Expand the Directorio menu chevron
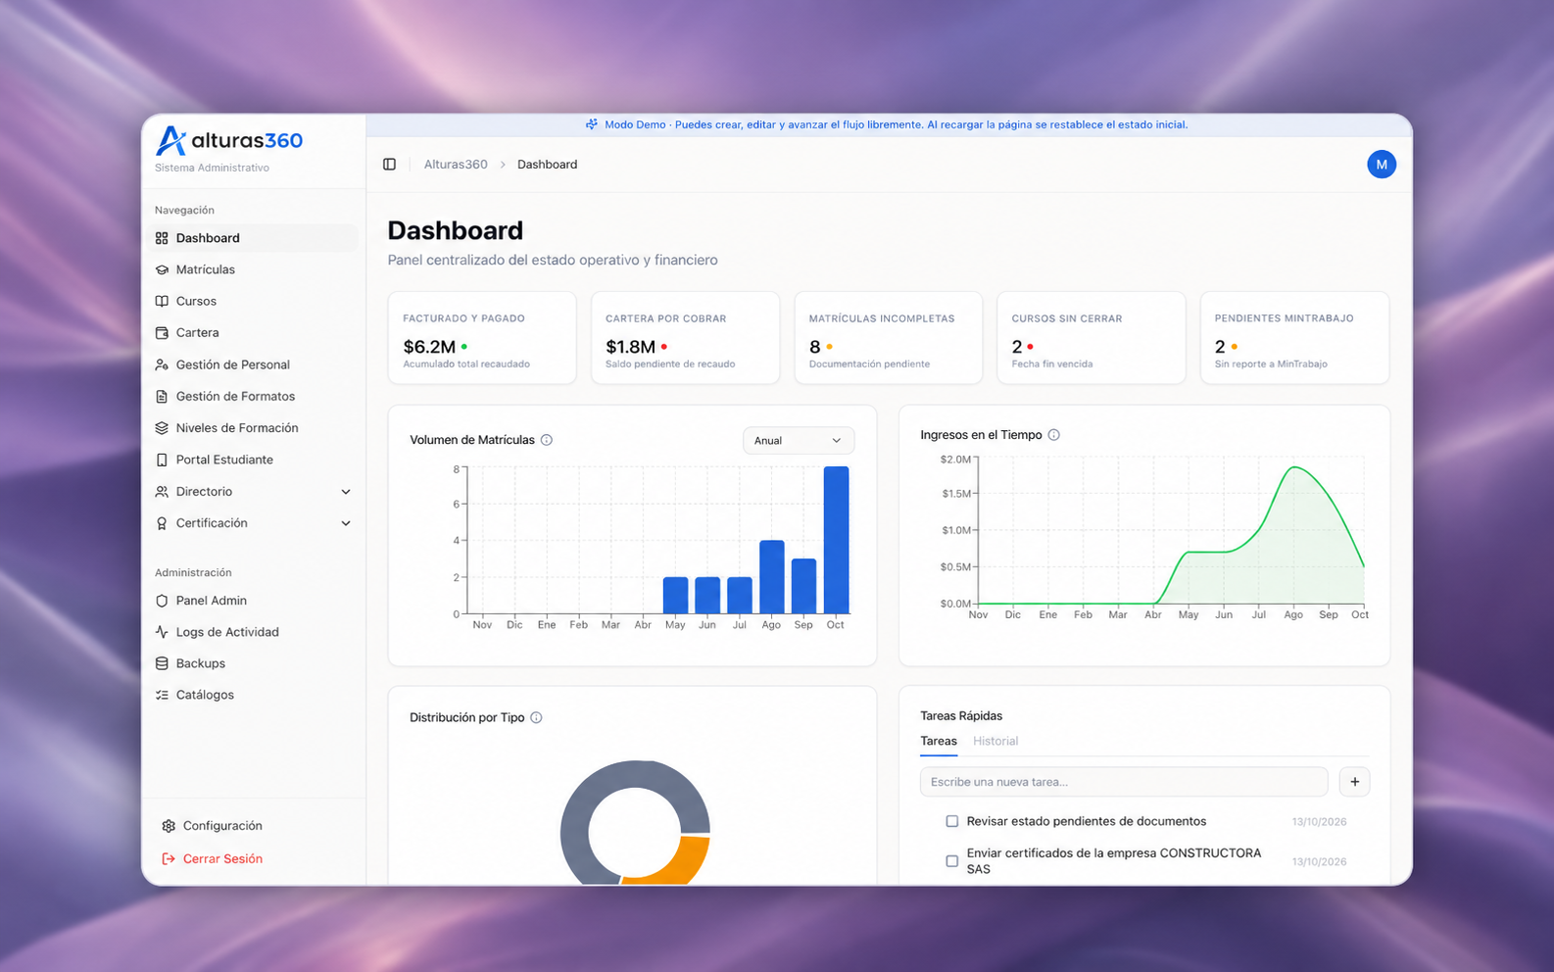The width and height of the screenshot is (1554, 972). (x=345, y=492)
